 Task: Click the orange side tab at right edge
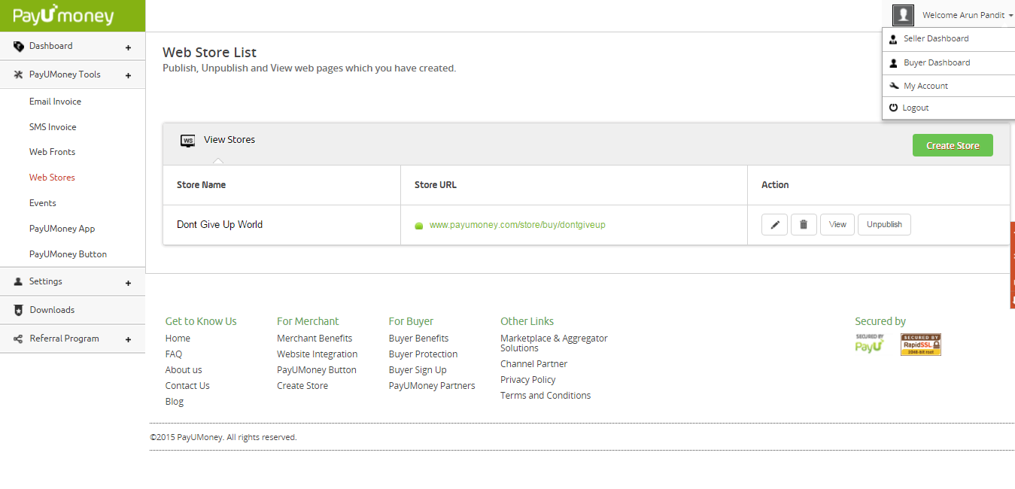point(1012,265)
